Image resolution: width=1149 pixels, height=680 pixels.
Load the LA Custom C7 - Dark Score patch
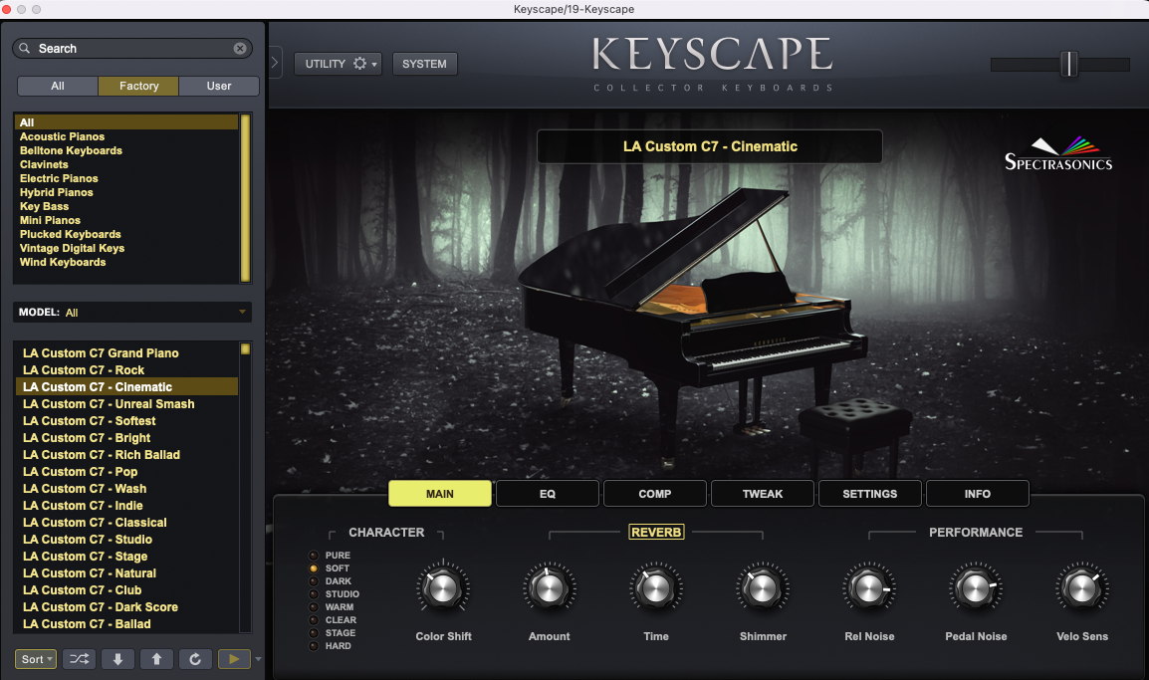[x=126, y=606]
